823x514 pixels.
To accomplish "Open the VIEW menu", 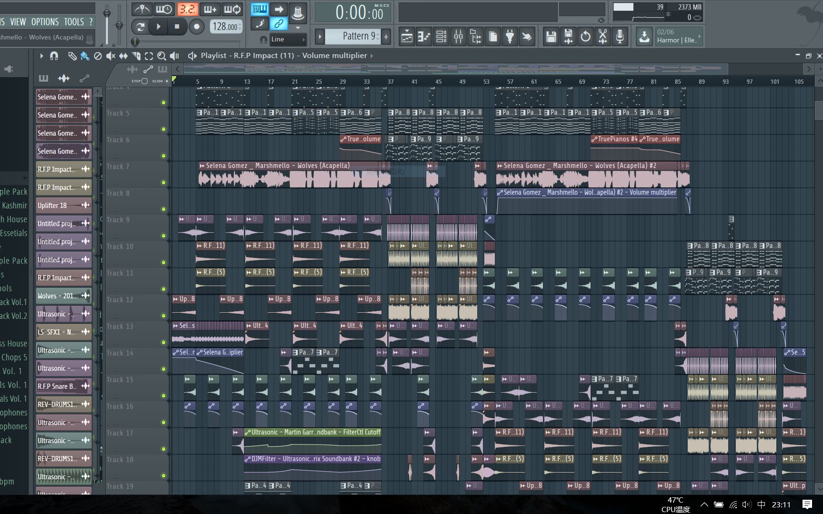I will click(x=18, y=22).
